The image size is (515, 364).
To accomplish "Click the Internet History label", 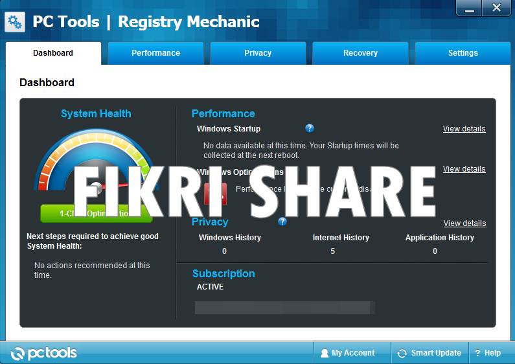I will point(341,238).
